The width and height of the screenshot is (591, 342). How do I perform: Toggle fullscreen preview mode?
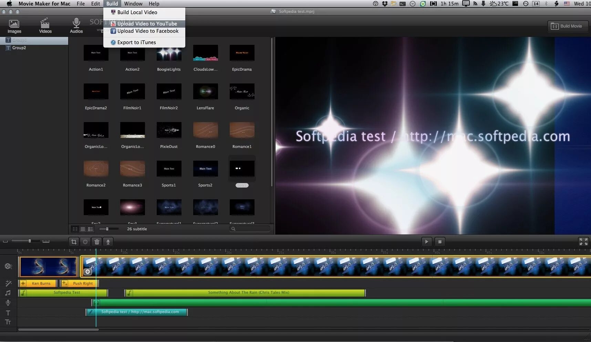click(x=583, y=242)
